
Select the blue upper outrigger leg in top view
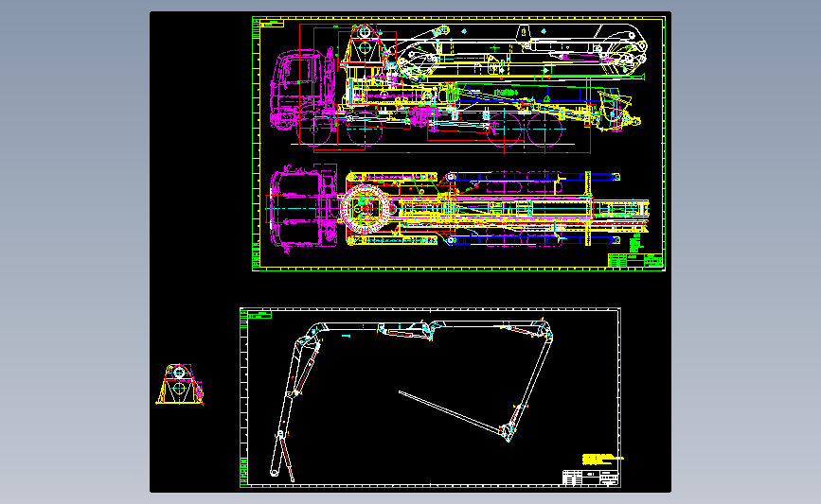(532, 177)
